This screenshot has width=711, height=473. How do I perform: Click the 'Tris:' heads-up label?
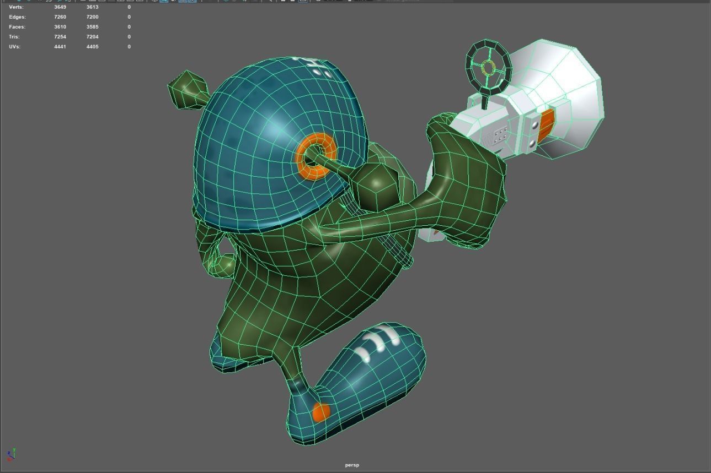[15, 37]
